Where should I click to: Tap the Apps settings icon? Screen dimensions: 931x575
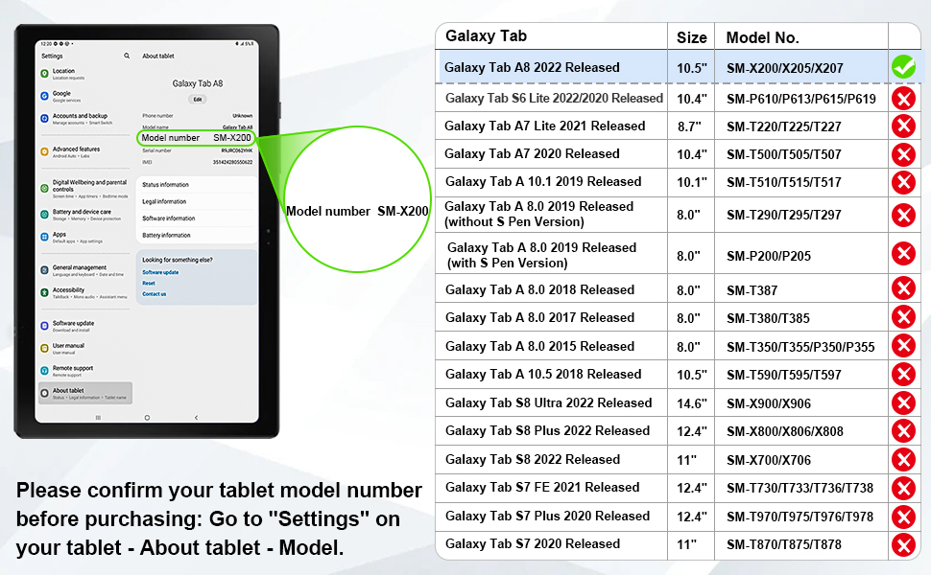pos(44,237)
